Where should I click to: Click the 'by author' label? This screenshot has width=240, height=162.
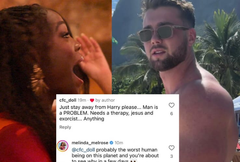click(x=105, y=100)
